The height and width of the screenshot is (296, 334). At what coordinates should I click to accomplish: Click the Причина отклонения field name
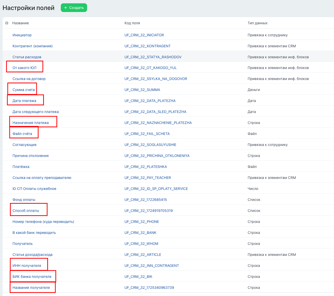point(30,156)
